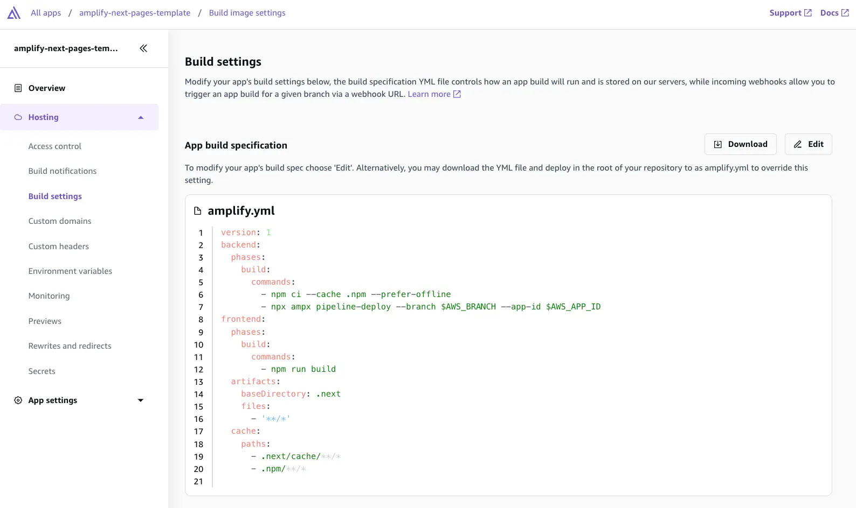Click the 'files:' code line
The width and height of the screenshot is (856, 508).
tap(256, 406)
